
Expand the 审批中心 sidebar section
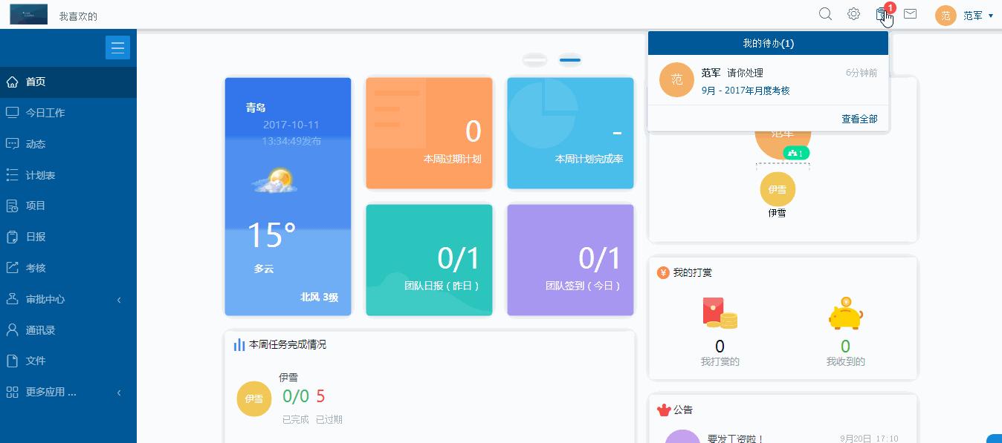[45, 299]
